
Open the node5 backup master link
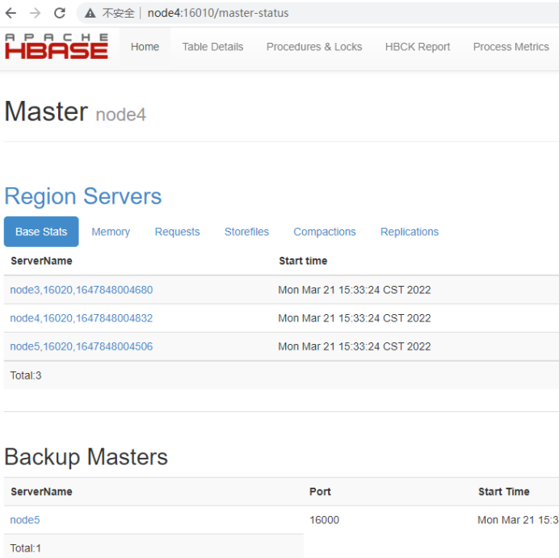[x=24, y=520]
